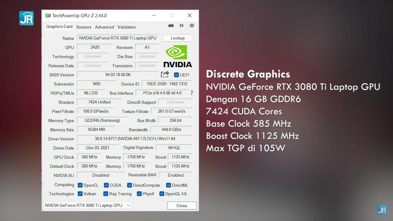Switch to the Validation tab
This screenshot has height=221, width=393.
click(x=126, y=27)
